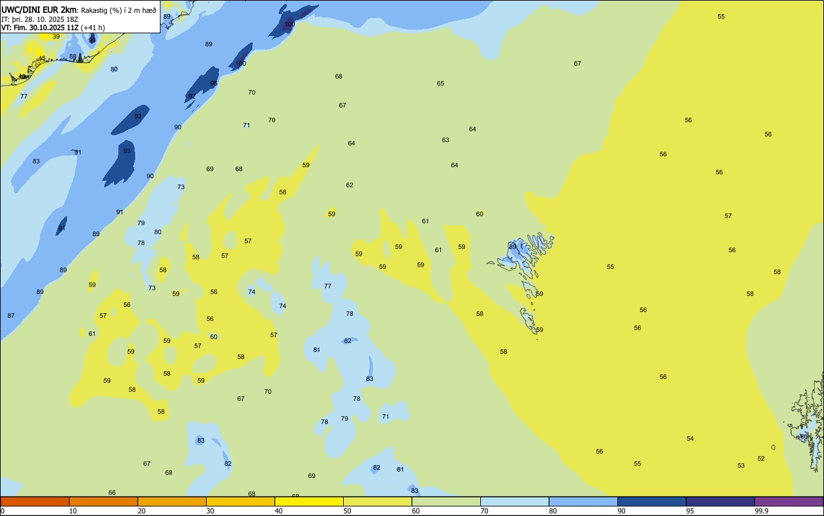Click the 'VT: Fim. 30.10.2025 11Z' line

tap(40, 28)
